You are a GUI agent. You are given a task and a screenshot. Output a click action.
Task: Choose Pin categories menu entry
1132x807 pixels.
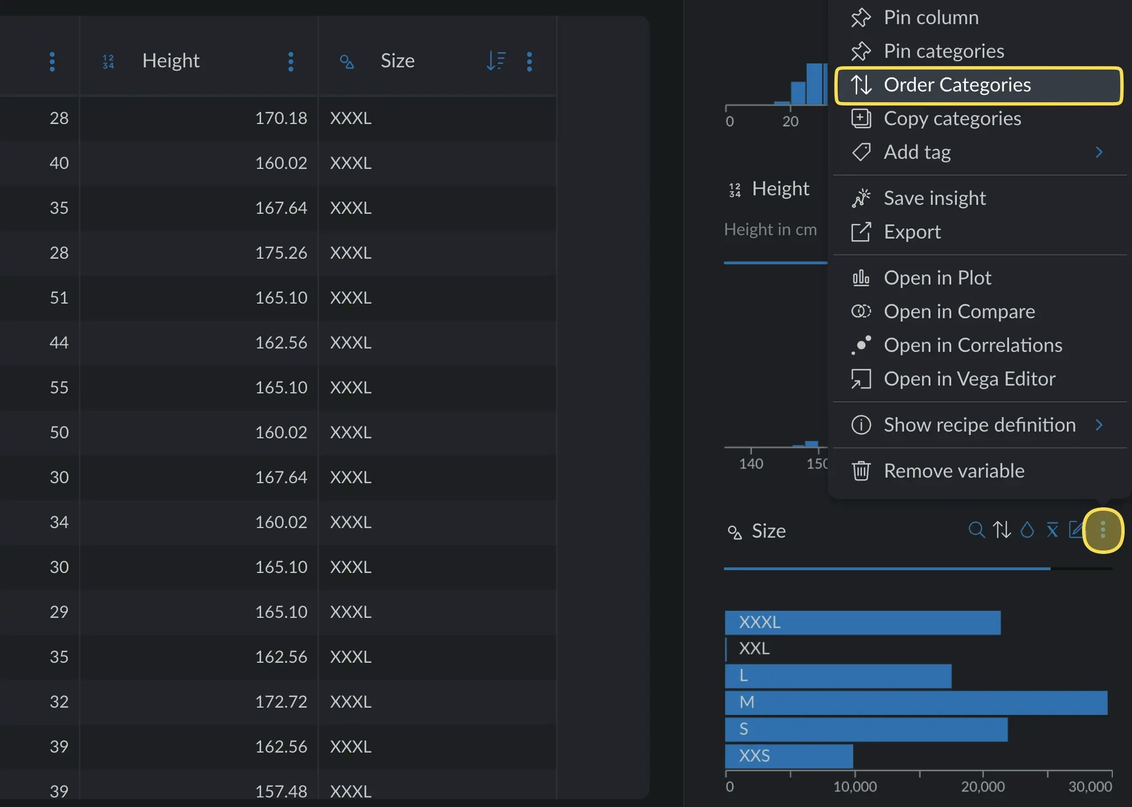pos(943,51)
